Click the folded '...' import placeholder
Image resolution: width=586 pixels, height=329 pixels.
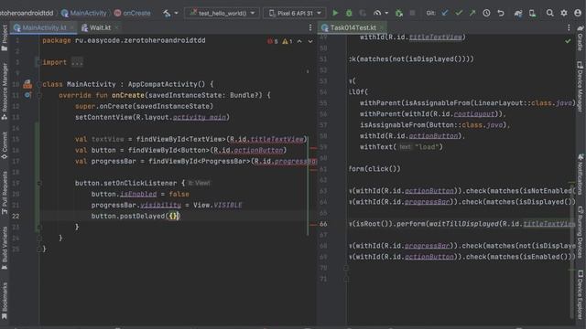click(77, 62)
